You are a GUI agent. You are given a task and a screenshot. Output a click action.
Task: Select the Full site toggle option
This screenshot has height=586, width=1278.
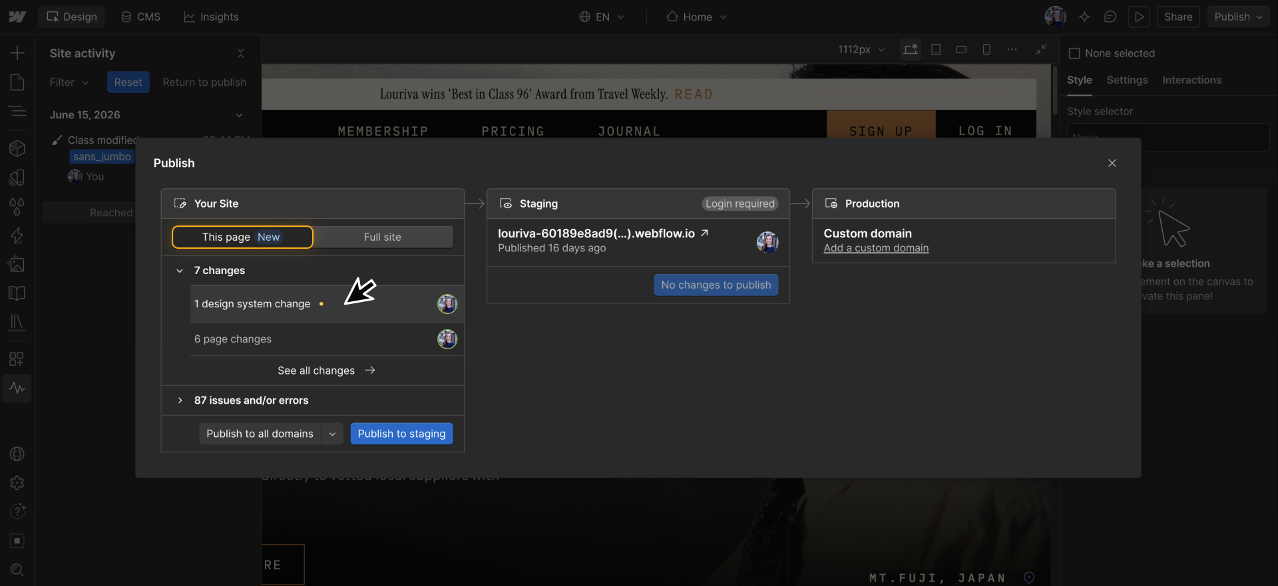tap(383, 237)
